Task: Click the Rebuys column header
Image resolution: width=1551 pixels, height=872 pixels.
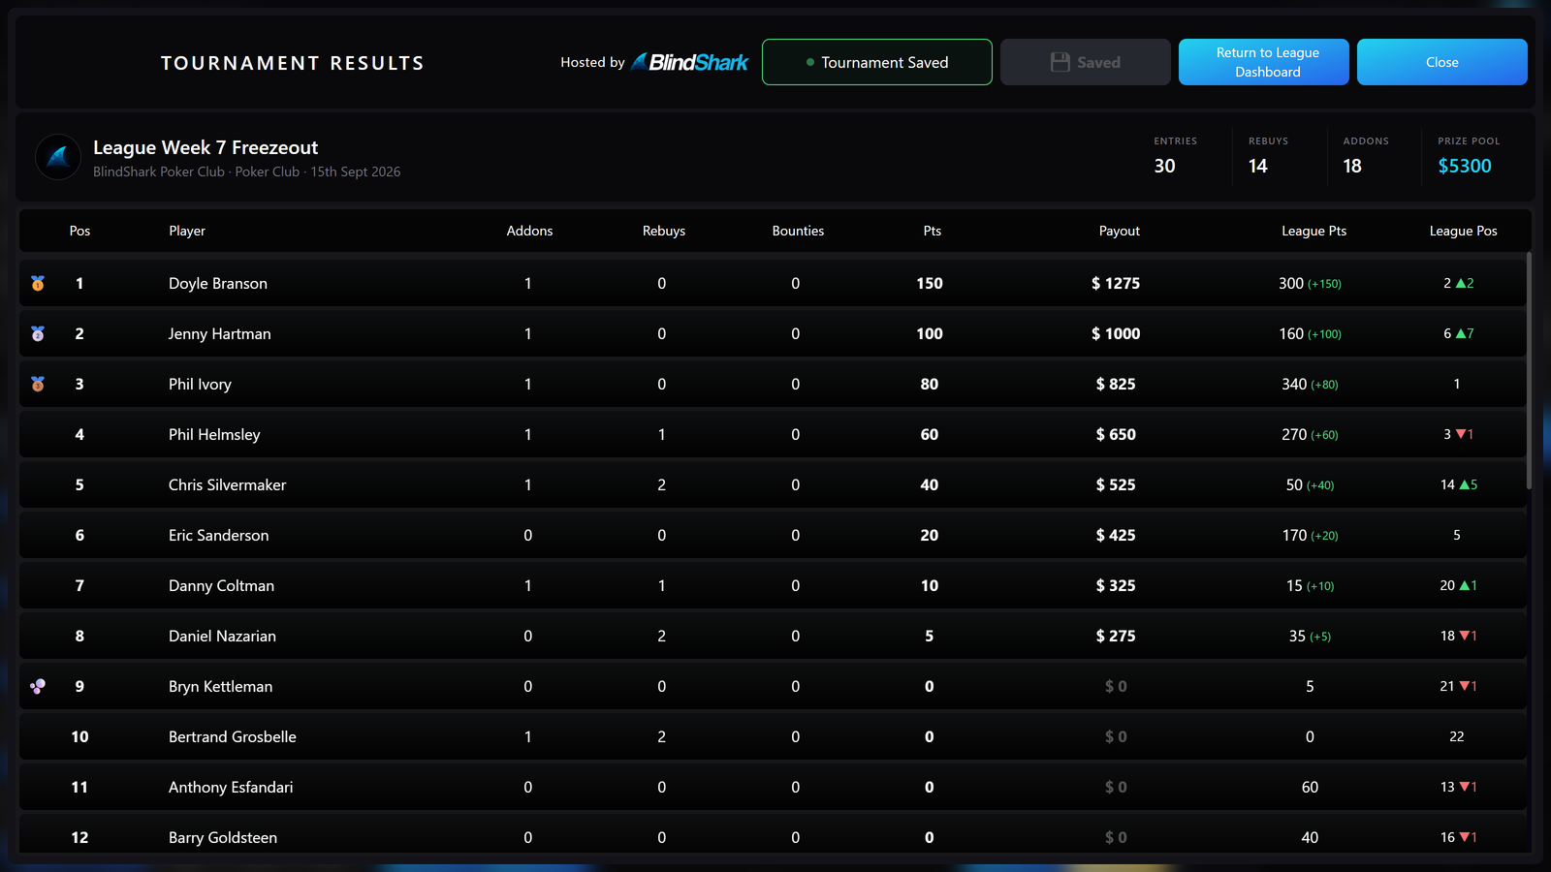Action: point(664,231)
